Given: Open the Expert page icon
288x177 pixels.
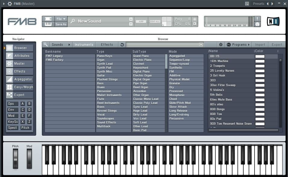Looking at the screenshot, I should tap(9, 95).
